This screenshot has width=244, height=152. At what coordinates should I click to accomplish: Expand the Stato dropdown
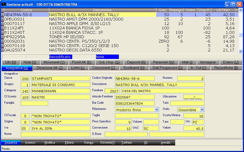pos(202,109)
